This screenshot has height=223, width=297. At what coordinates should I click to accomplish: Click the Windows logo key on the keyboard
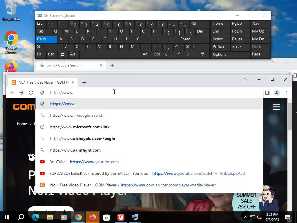click(63, 54)
